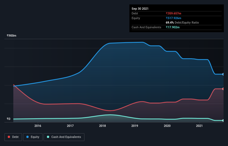Click the 2017 x-axis label

click(70, 126)
